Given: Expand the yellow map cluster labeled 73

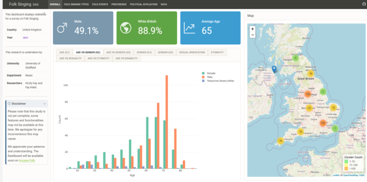Looking at the screenshot, I should click(309, 108).
